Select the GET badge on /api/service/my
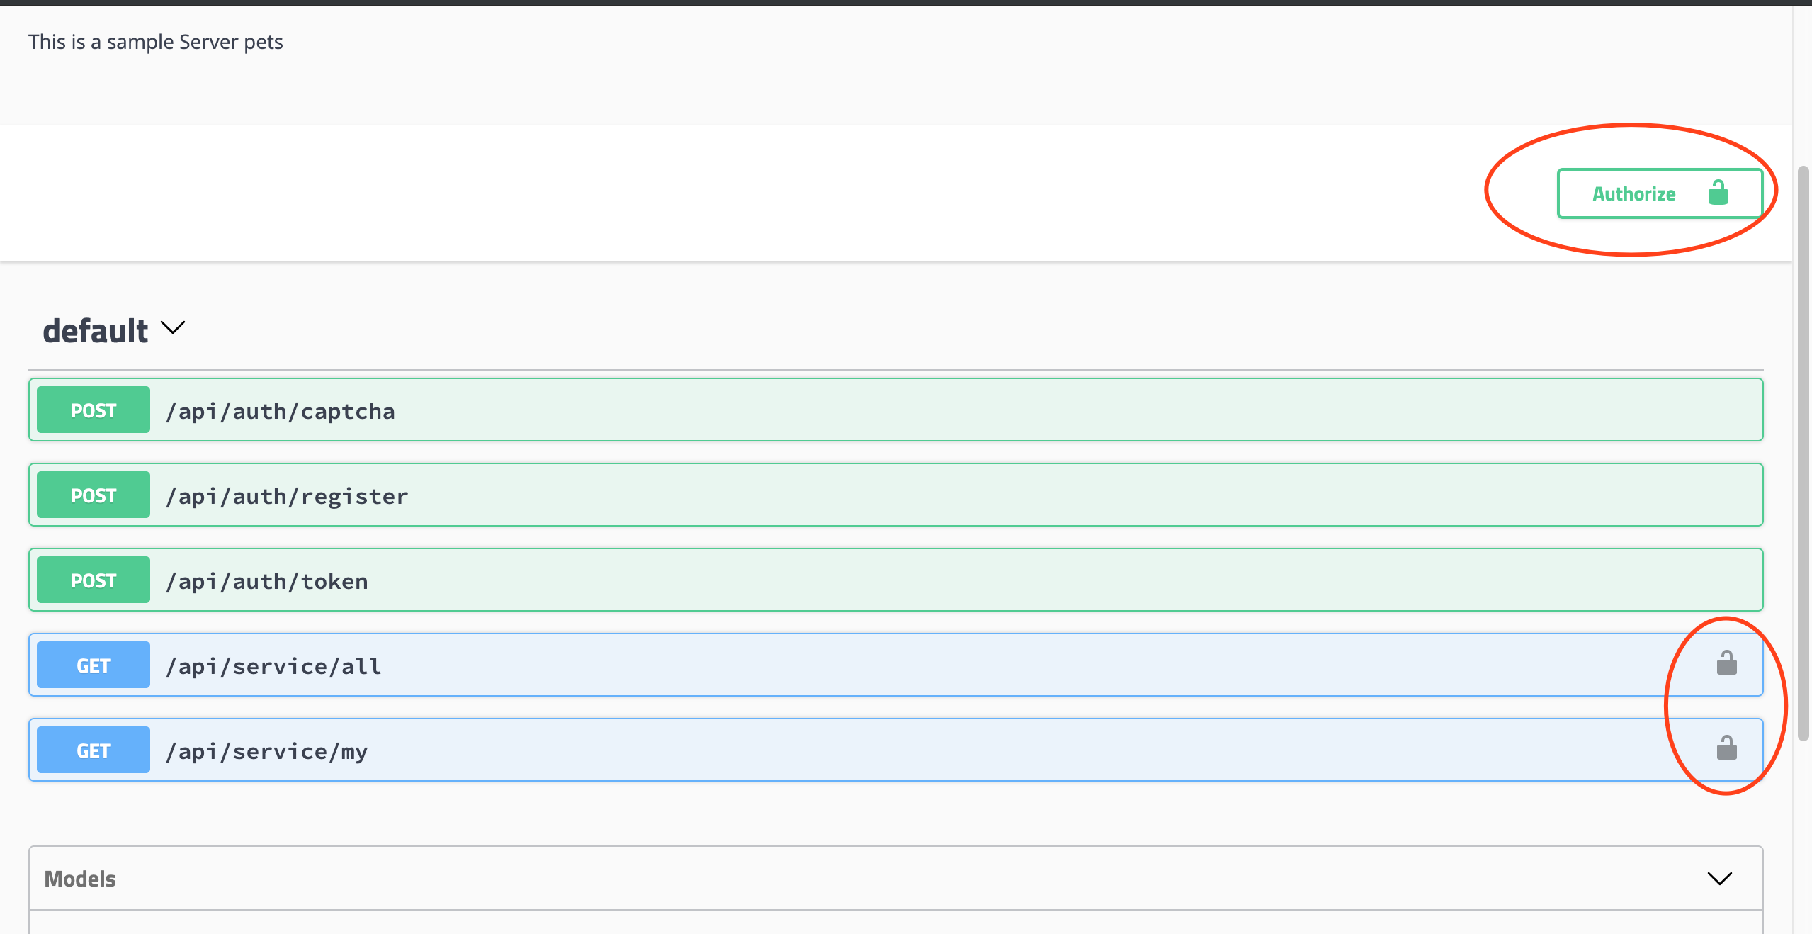Screen dimensions: 1812x934 pyautogui.click(x=92, y=750)
